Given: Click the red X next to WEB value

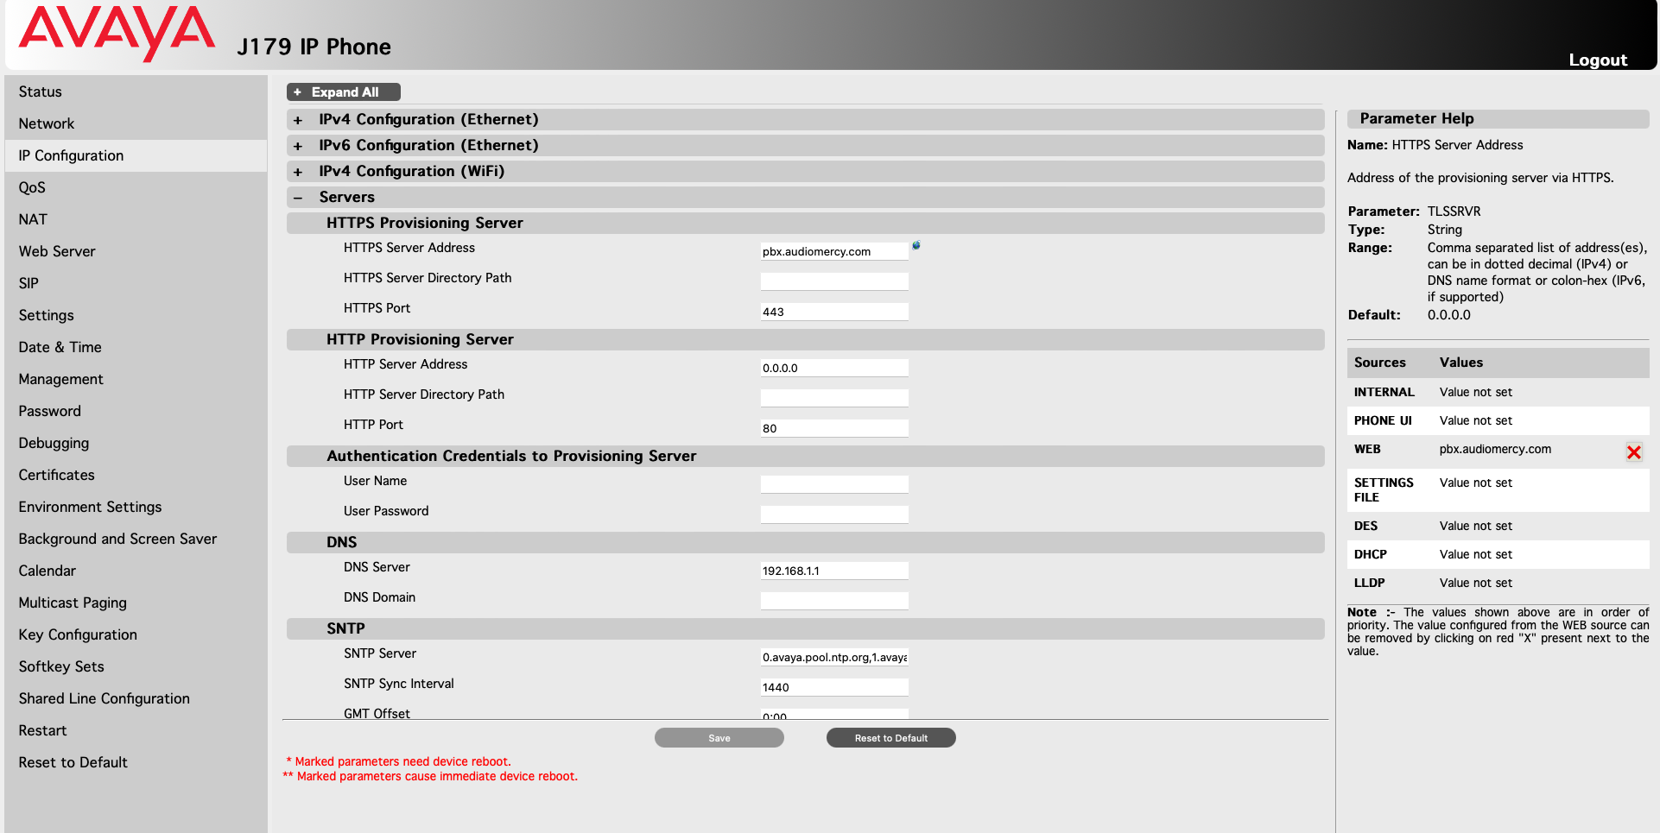Looking at the screenshot, I should pos(1633,452).
